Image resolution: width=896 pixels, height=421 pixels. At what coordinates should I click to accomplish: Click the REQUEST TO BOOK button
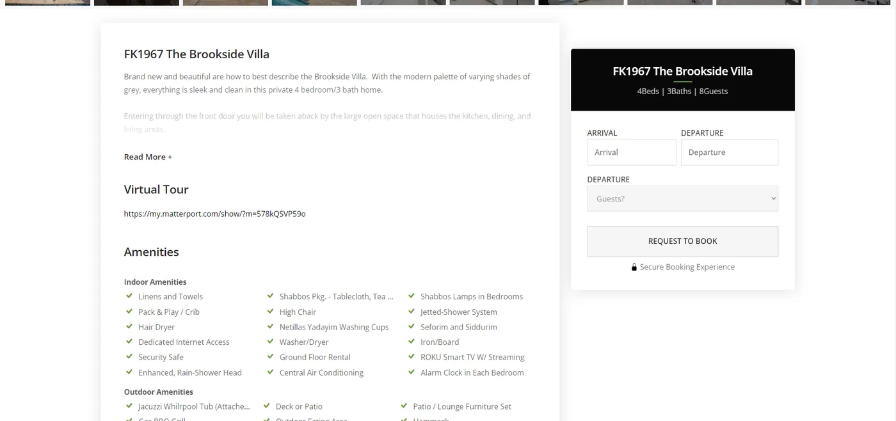tap(683, 241)
